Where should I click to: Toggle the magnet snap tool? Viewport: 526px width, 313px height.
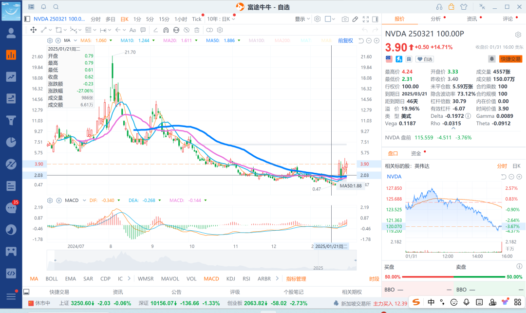[x=166, y=30]
